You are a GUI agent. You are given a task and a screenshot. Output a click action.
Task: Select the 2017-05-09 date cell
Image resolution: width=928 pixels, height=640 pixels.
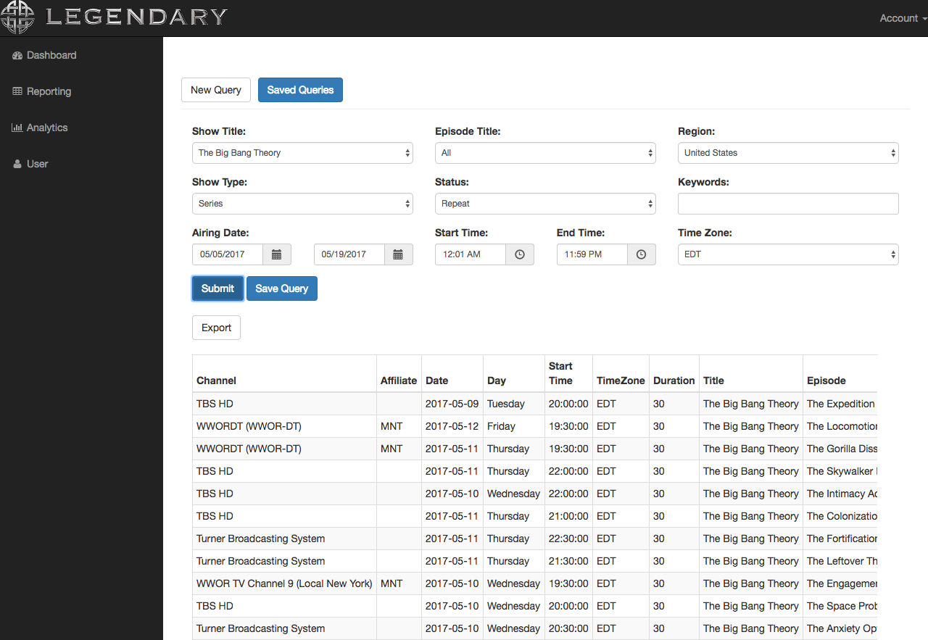(452, 404)
